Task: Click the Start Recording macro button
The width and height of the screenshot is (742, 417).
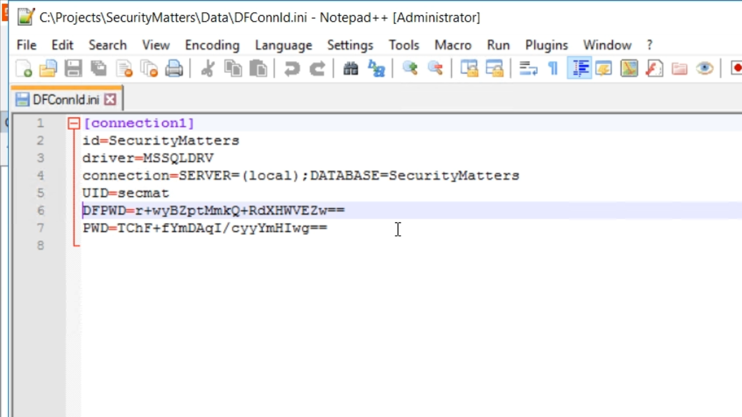Action: coord(736,69)
